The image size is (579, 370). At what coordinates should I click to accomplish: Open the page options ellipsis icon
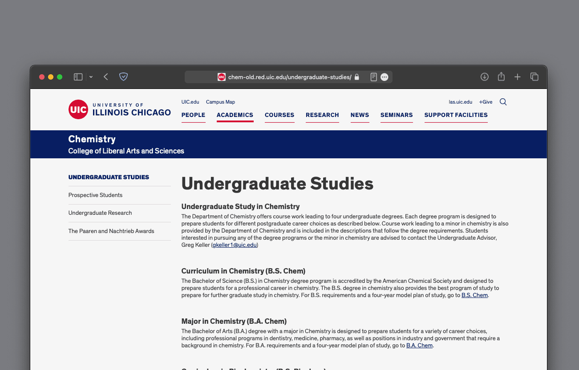point(385,77)
